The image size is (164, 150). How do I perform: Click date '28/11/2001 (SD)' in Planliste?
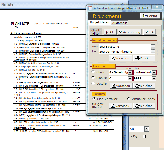pyautogui.click(x=101, y=131)
